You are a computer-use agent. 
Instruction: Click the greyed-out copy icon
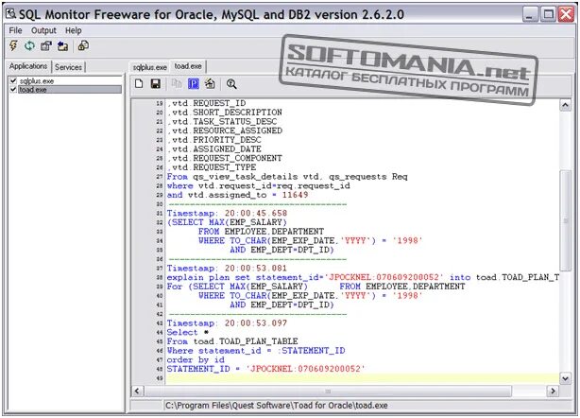coord(177,83)
